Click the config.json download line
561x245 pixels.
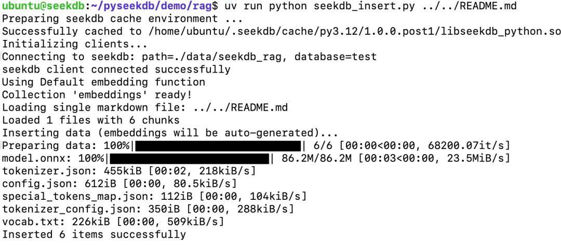pos(119,183)
